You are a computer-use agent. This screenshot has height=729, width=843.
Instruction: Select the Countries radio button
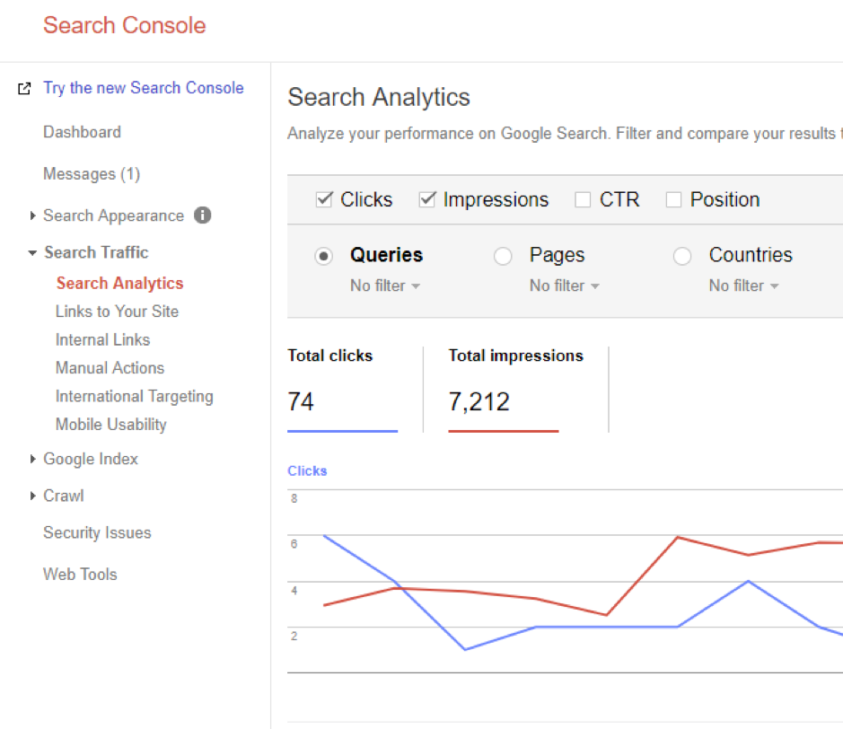pos(682,256)
